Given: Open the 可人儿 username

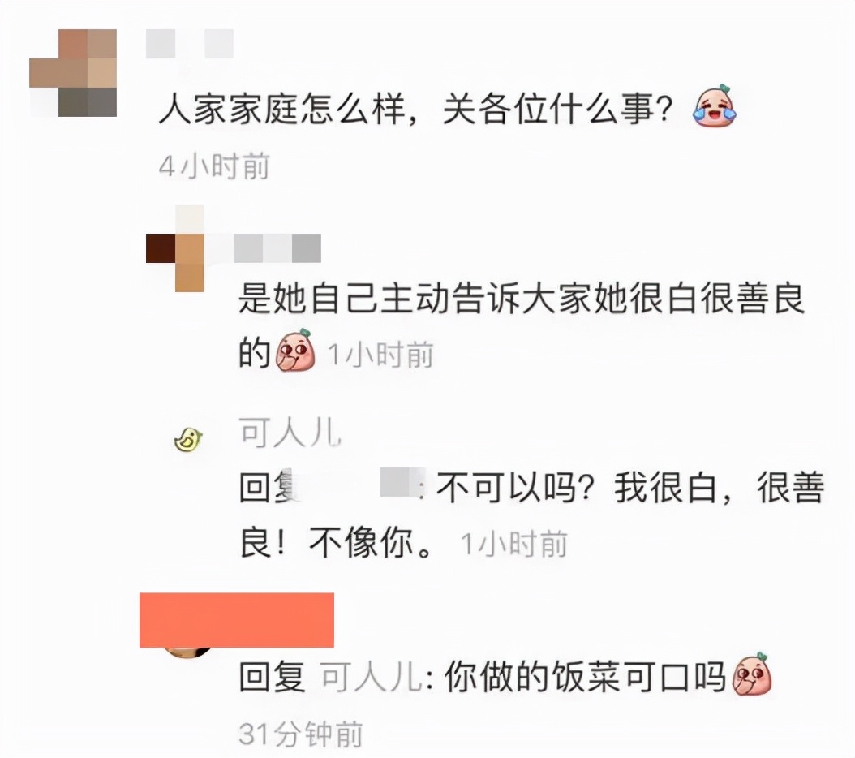Looking at the screenshot, I should pyautogui.click(x=290, y=433).
